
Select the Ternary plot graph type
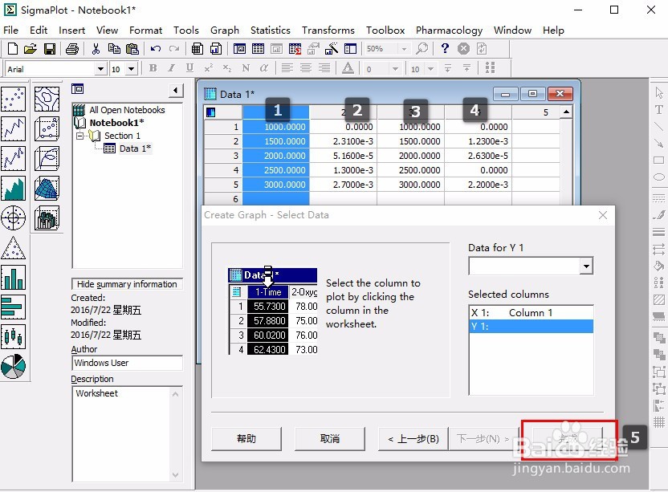pos(13,248)
